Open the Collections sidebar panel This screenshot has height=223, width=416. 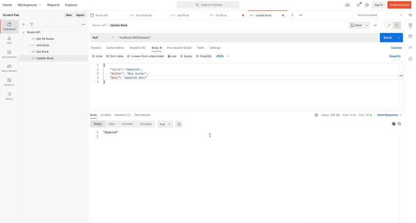click(x=9, y=26)
